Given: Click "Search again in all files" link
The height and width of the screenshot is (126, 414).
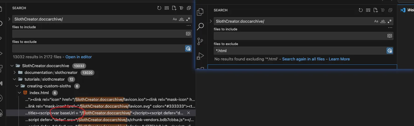Looking at the screenshot, I should [303, 59].
